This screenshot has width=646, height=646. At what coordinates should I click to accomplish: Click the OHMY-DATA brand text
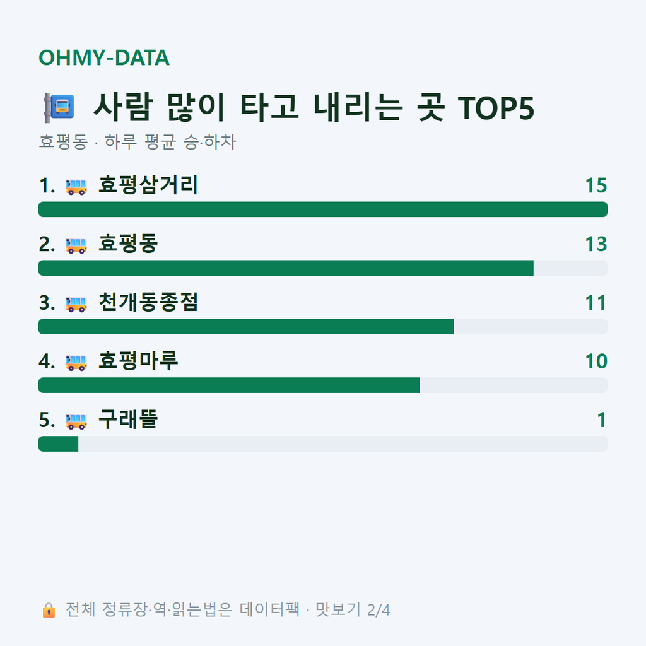point(104,57)
